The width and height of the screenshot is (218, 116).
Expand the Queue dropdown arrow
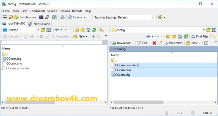point(84,17)
